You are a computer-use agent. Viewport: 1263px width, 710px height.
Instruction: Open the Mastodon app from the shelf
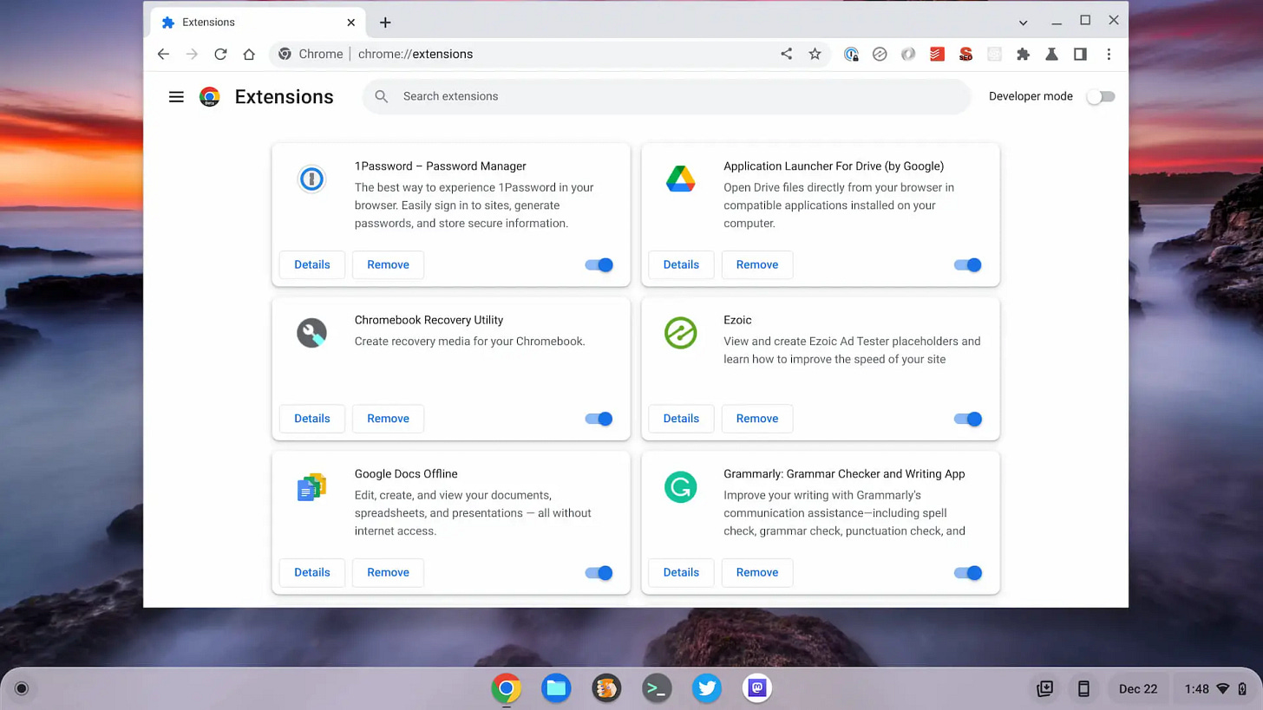tap(757, 688)
